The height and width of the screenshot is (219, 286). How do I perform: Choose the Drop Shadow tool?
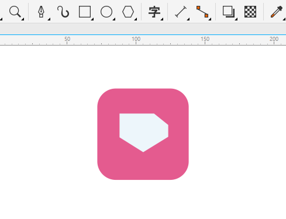(x=229, y=12)
